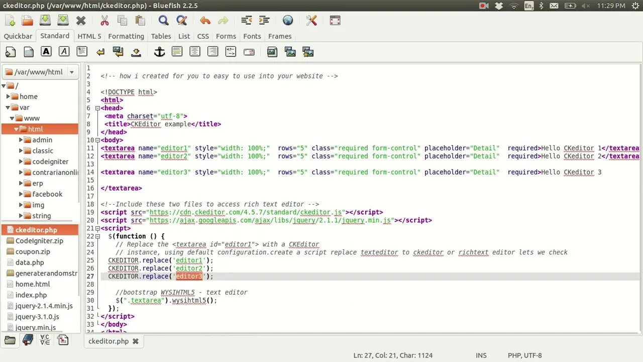Paste from clipboard icon

click(x=140, y=21)
